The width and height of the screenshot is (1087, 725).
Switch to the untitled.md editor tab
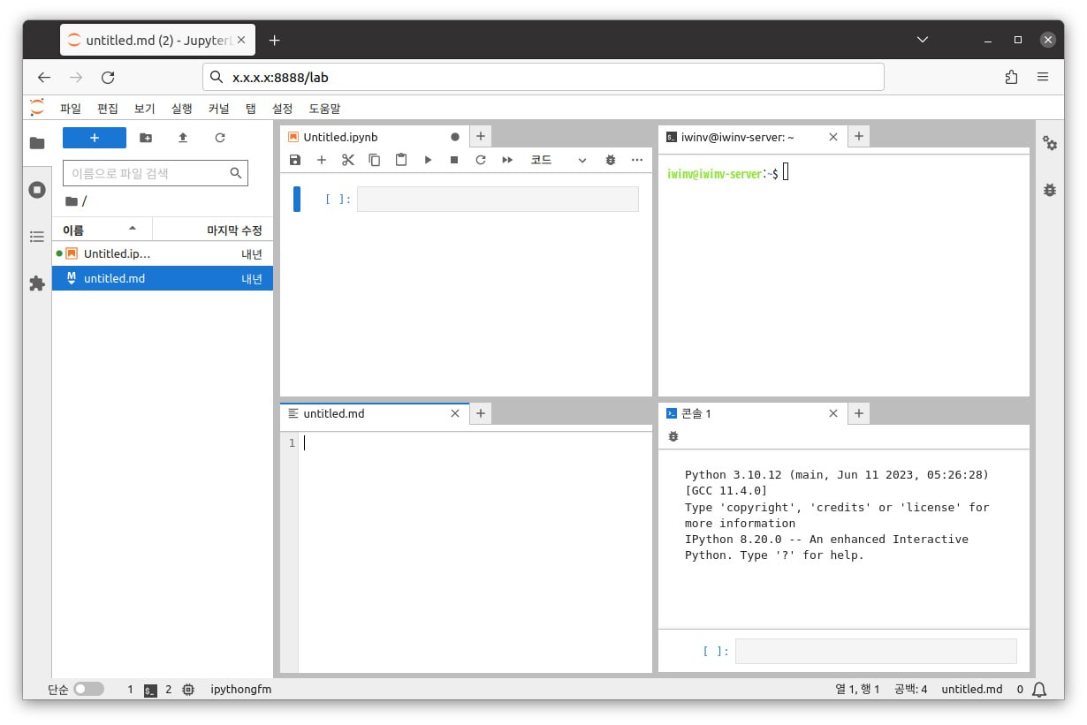click(x=334, y=413)
